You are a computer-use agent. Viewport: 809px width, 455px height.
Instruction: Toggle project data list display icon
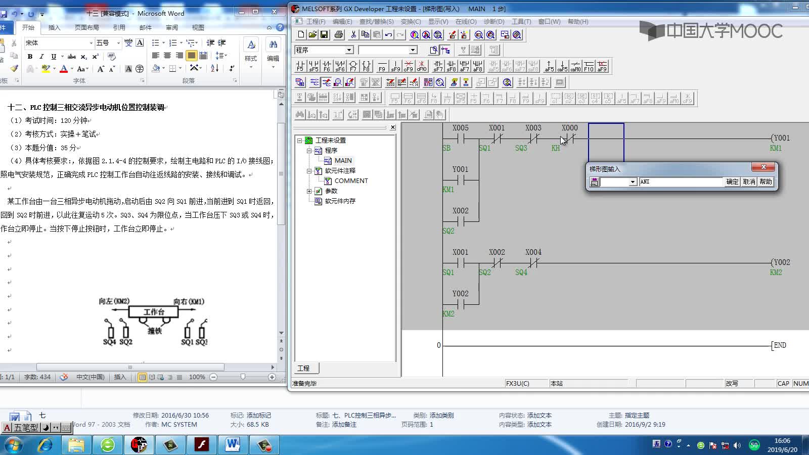(445, 50)
